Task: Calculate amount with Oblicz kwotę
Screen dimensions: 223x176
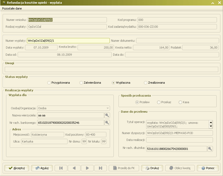Action: pos(180,168)
